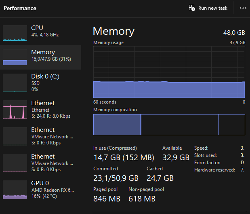Image resolution: width=250 pixels, height=214 pixels.
Task: Select the first VMware Network Ethernet graph
Action: coord(15,136)
